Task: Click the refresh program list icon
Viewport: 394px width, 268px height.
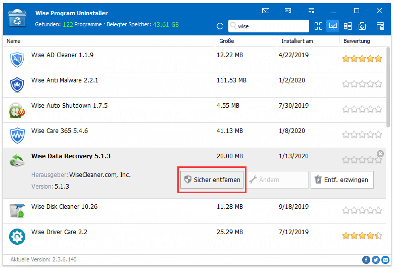Action: pyautogui.click(x=220, y=26)
